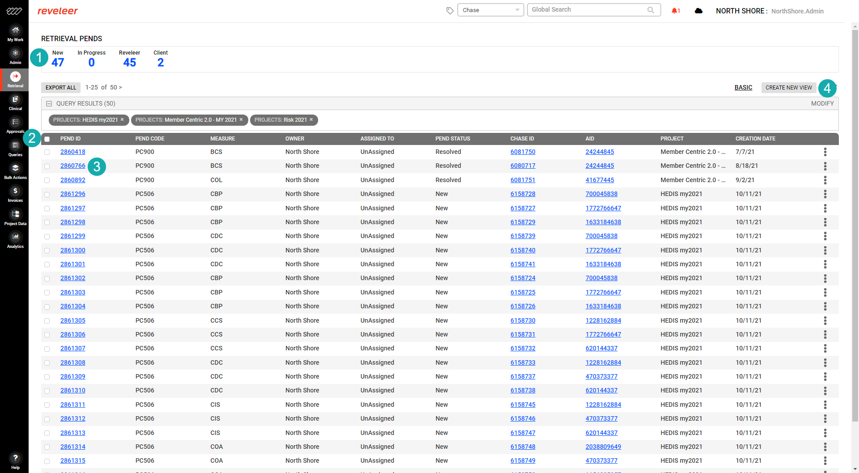
Task: Click MODIFY on query results
Action: (822, 104)
